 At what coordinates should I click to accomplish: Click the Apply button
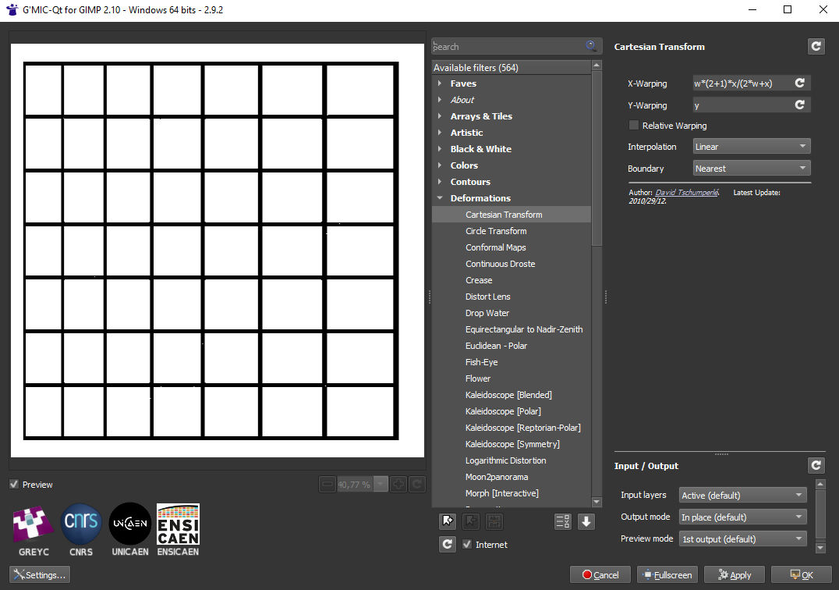tap(735, 574)
